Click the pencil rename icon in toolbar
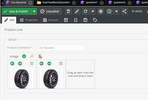Screen dimensions: 148x100 pos(77,11)
